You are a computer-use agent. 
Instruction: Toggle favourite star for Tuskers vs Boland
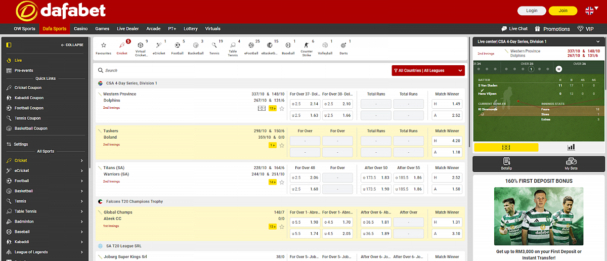tap(282, 145)
